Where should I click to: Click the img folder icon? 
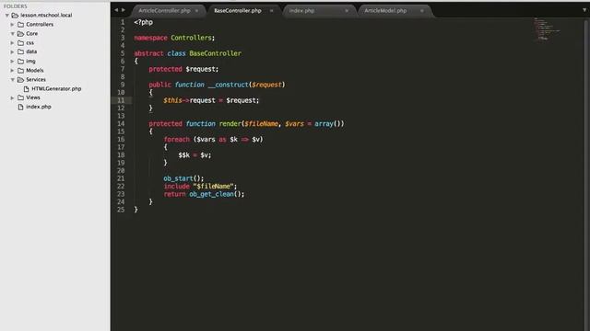20,62
